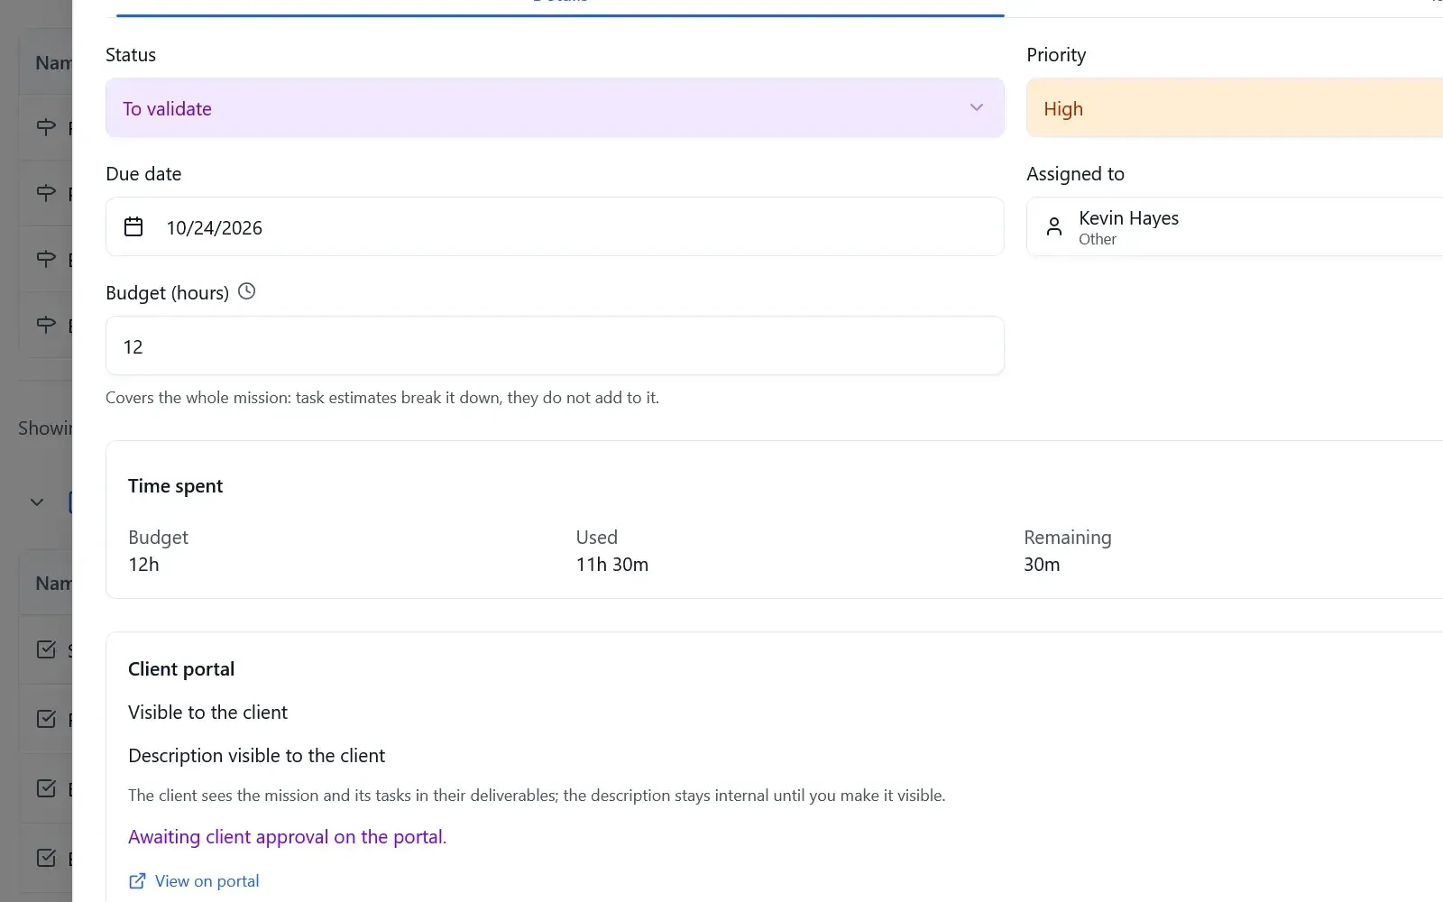
Task: Click the Client portal heading
Action: [181, 669]
